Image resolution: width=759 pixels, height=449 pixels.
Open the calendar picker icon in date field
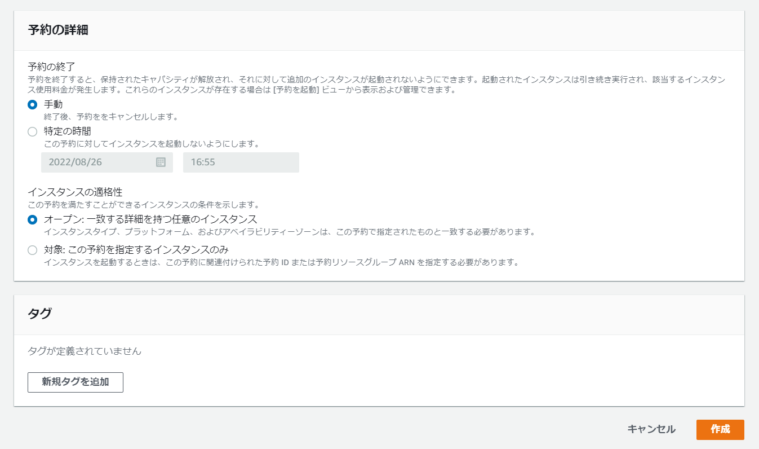pos(161,162)
